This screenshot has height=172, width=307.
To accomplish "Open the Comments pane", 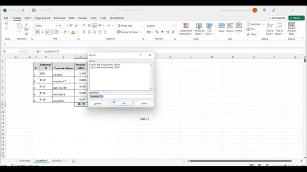I will [277, 18].
